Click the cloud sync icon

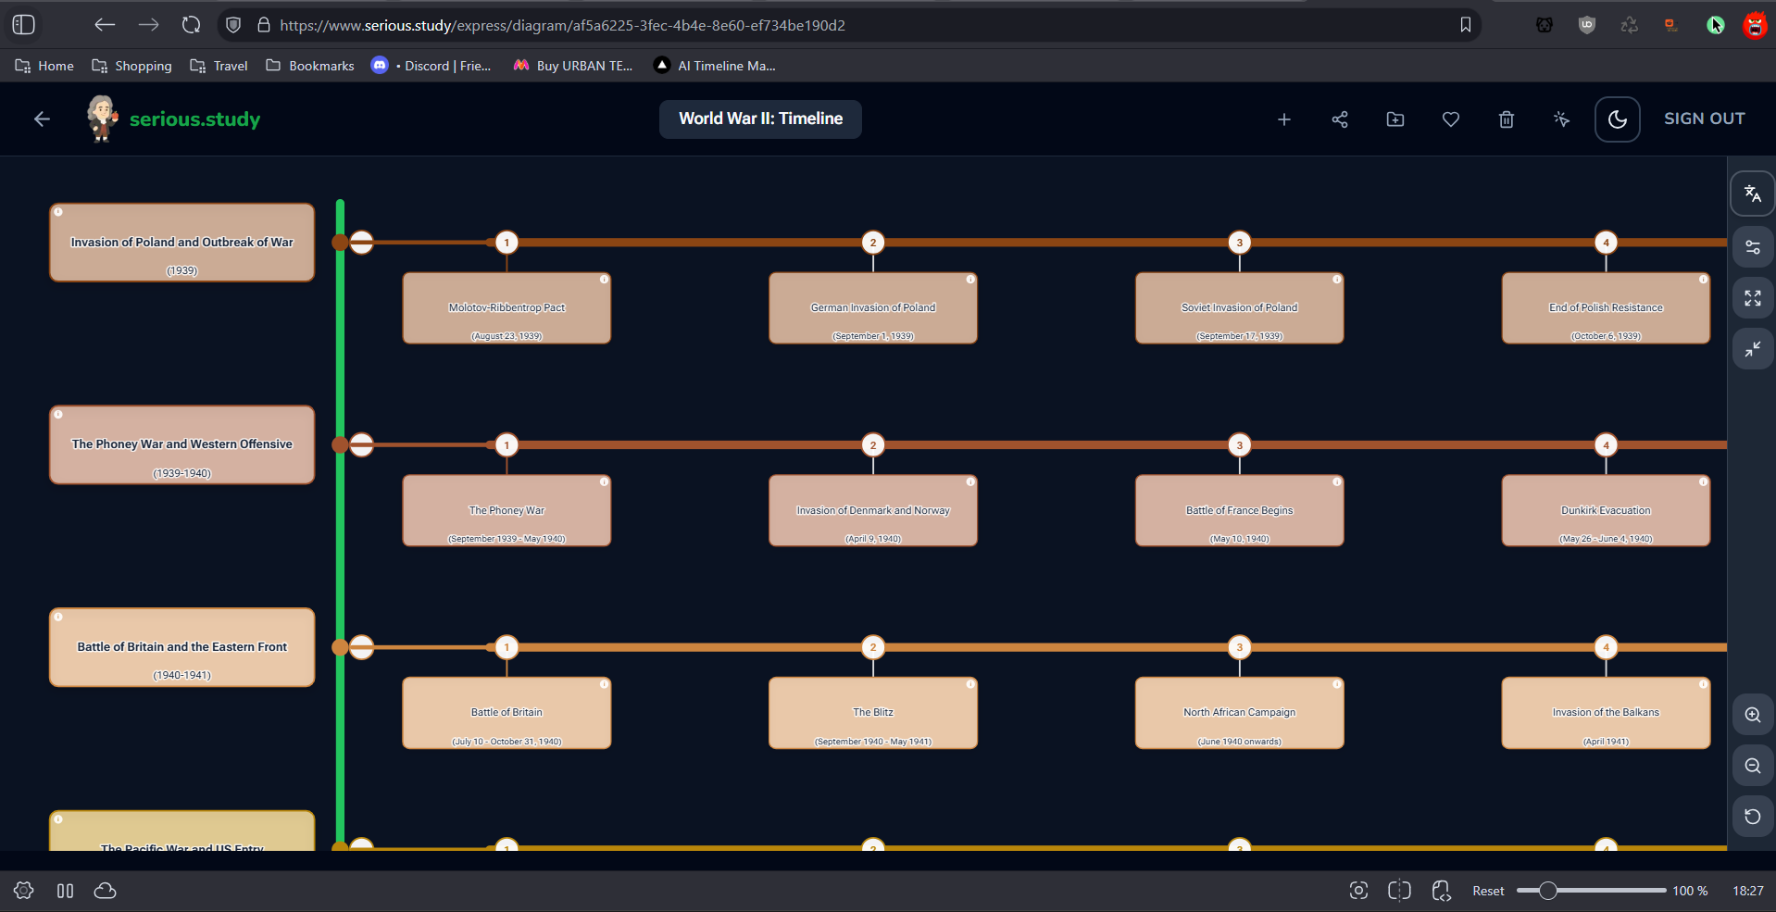pos(104,890)
